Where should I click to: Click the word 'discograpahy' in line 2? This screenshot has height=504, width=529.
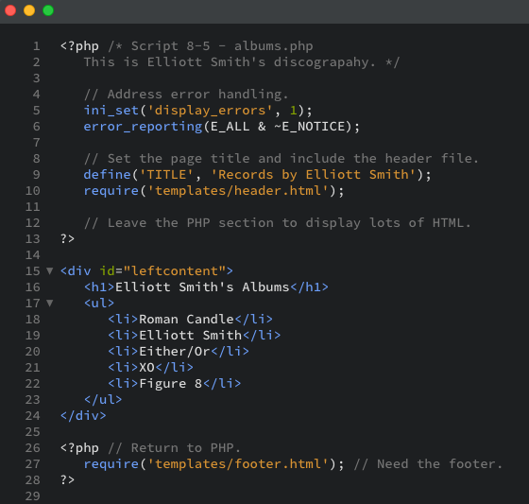pyautogui.click(x=321, y=62)
